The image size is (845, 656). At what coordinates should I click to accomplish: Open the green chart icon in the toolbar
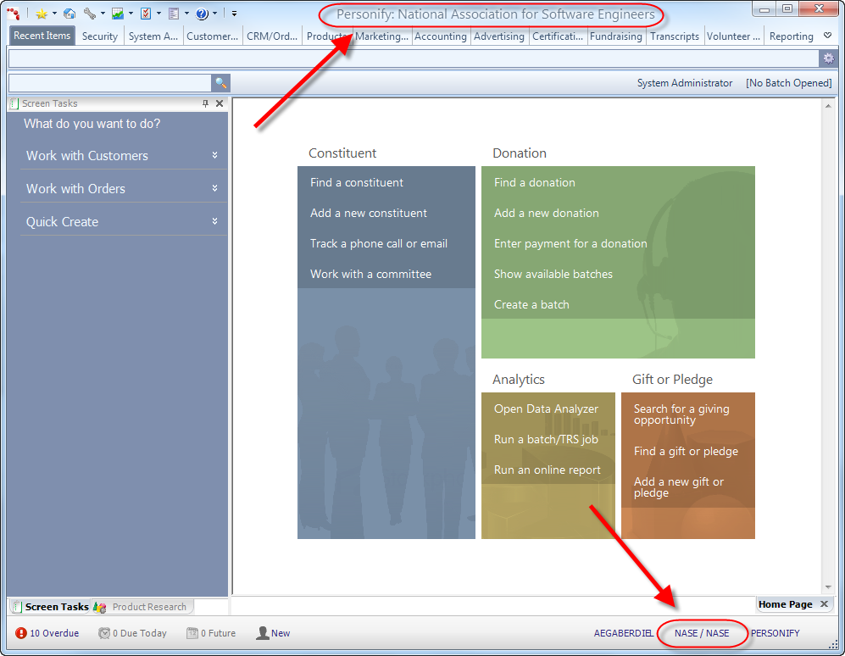pyautogui.click(x=118, y=14)
